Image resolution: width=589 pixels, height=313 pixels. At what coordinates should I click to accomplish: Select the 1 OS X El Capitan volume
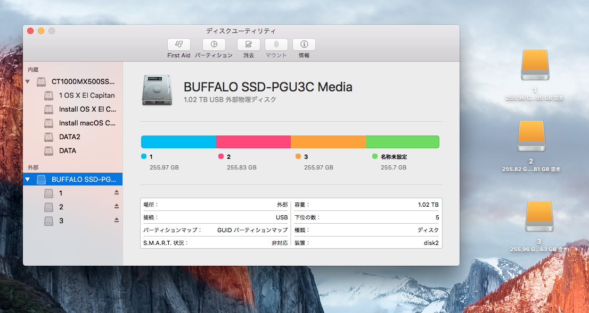(x=86, y=96)
